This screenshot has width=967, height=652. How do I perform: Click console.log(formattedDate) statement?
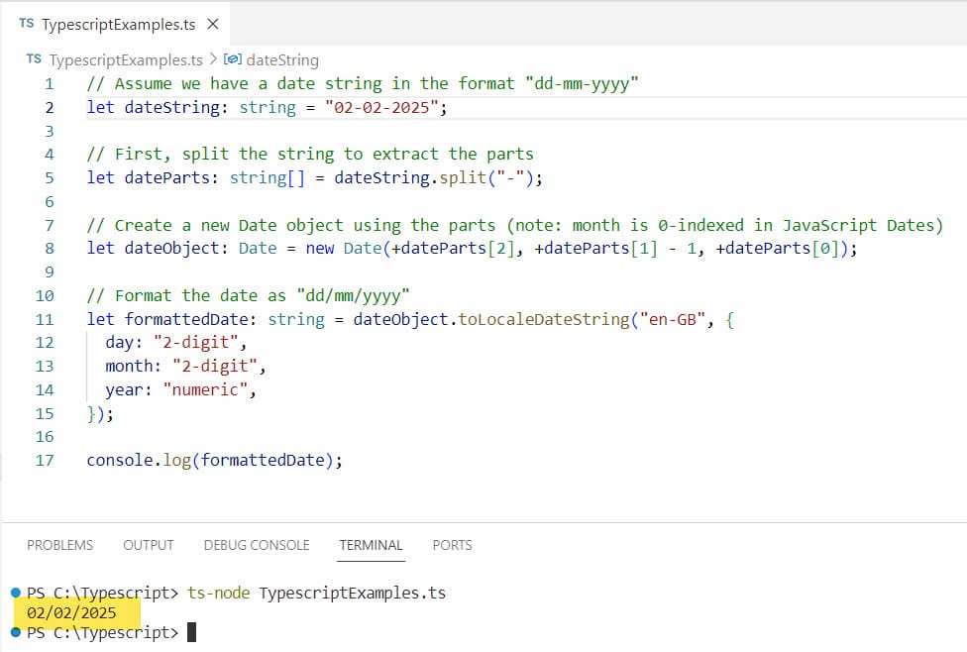point(215,461)
